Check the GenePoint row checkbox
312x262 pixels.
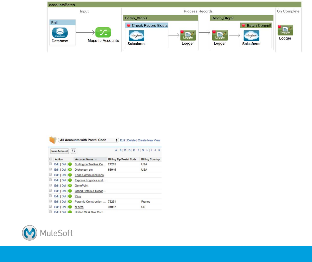point(50,185)
